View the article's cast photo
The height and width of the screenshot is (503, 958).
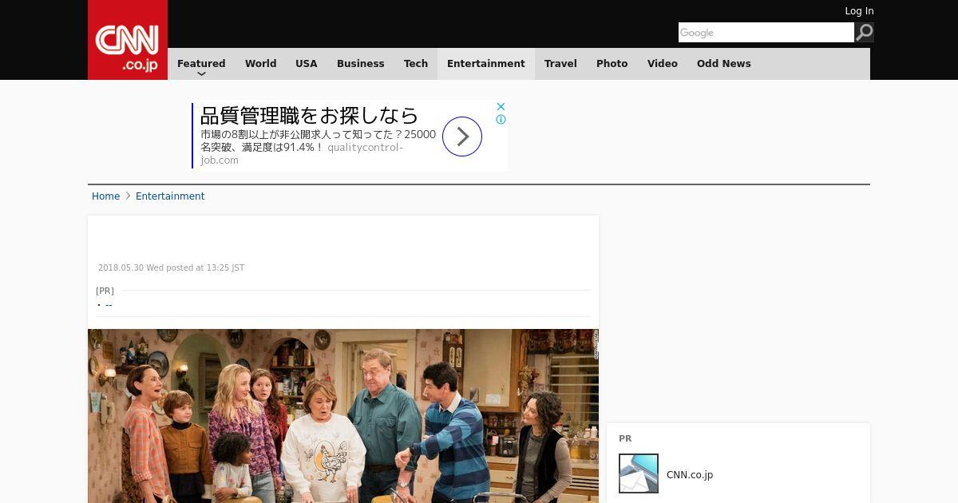coord(343,416)
